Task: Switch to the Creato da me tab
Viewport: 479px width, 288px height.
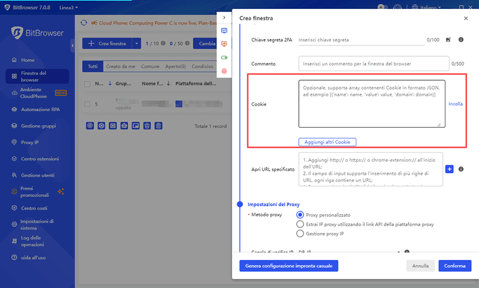Action: [x=120, y=66]
